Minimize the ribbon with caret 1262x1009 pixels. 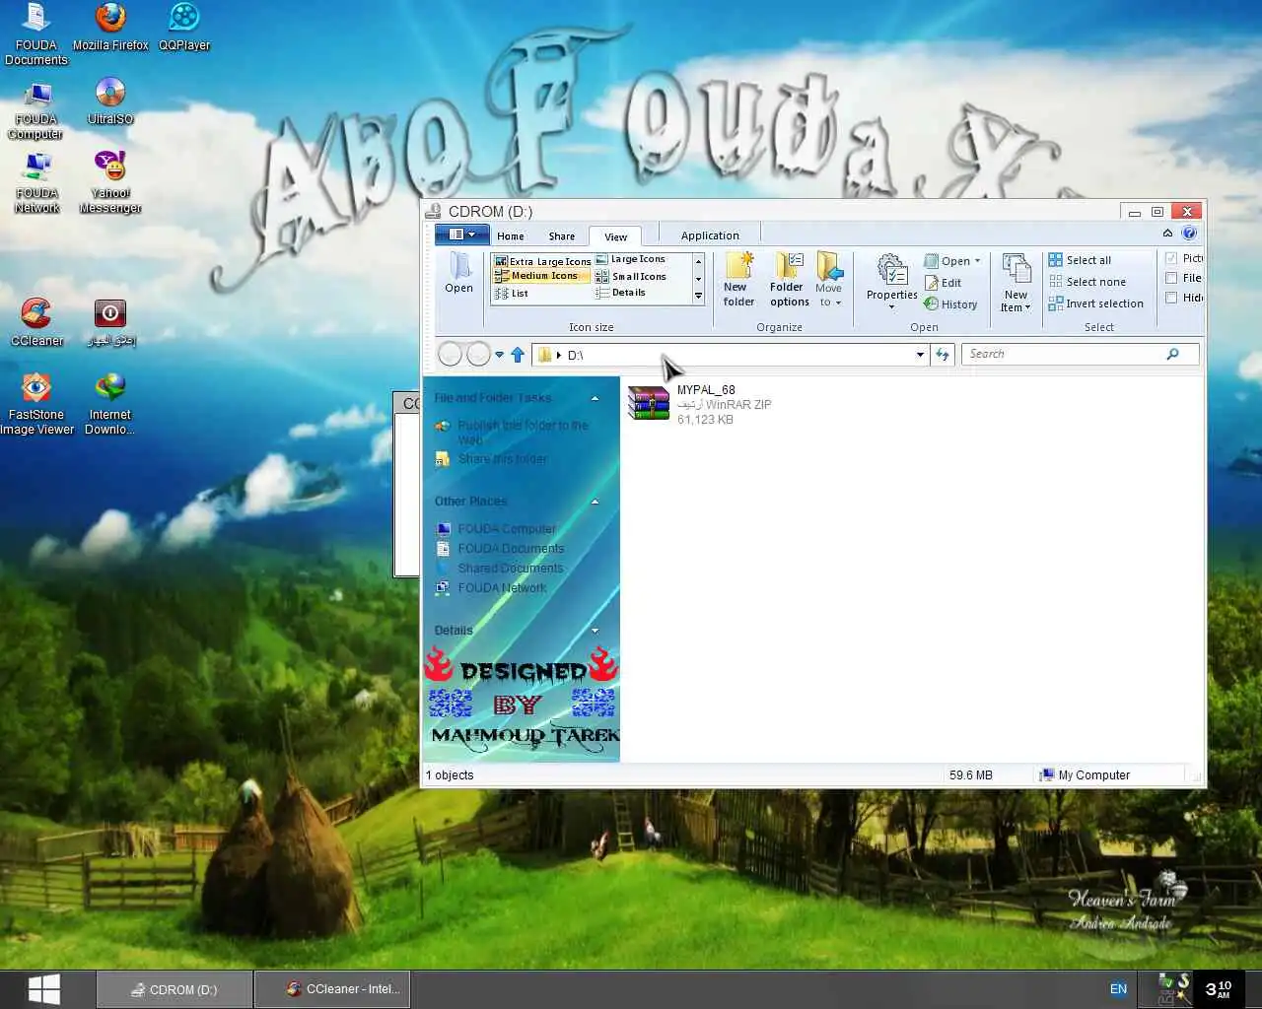[1167, 234]
